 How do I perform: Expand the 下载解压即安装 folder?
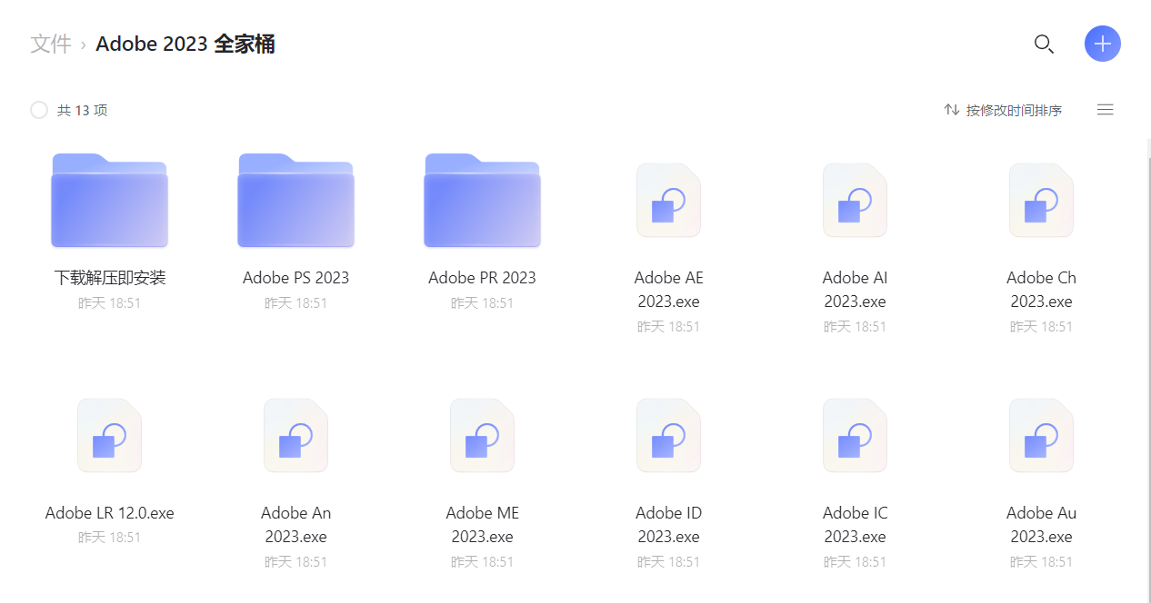pos(109,200)
